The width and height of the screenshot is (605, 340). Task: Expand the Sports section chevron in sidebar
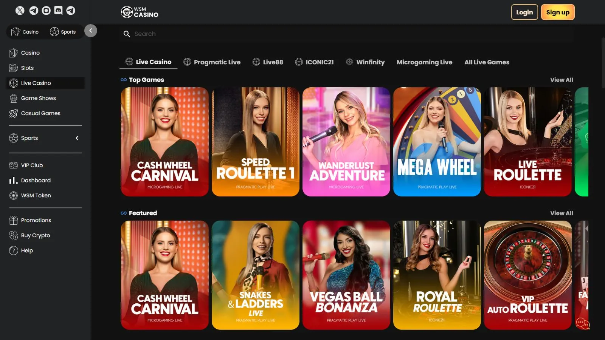point(77,138)
